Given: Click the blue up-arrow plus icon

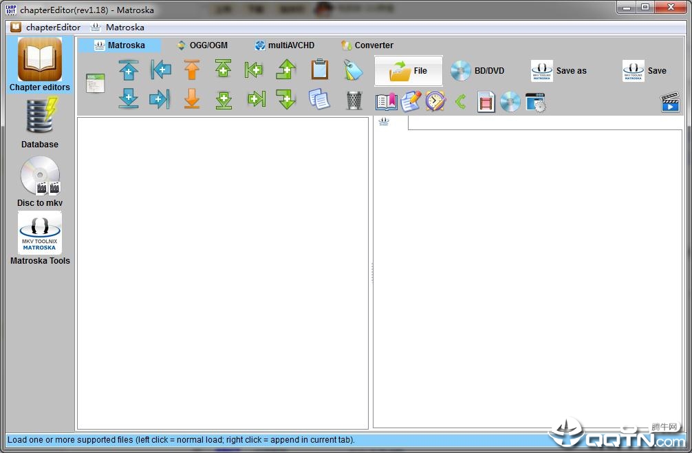Looking at the screenshot, I should click(129, 70).
